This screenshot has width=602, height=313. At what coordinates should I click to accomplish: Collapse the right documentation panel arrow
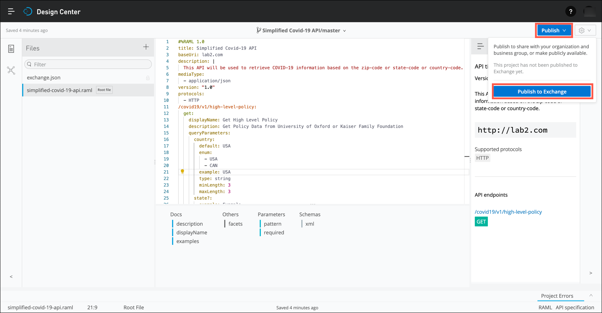click(x=591, y=273)
